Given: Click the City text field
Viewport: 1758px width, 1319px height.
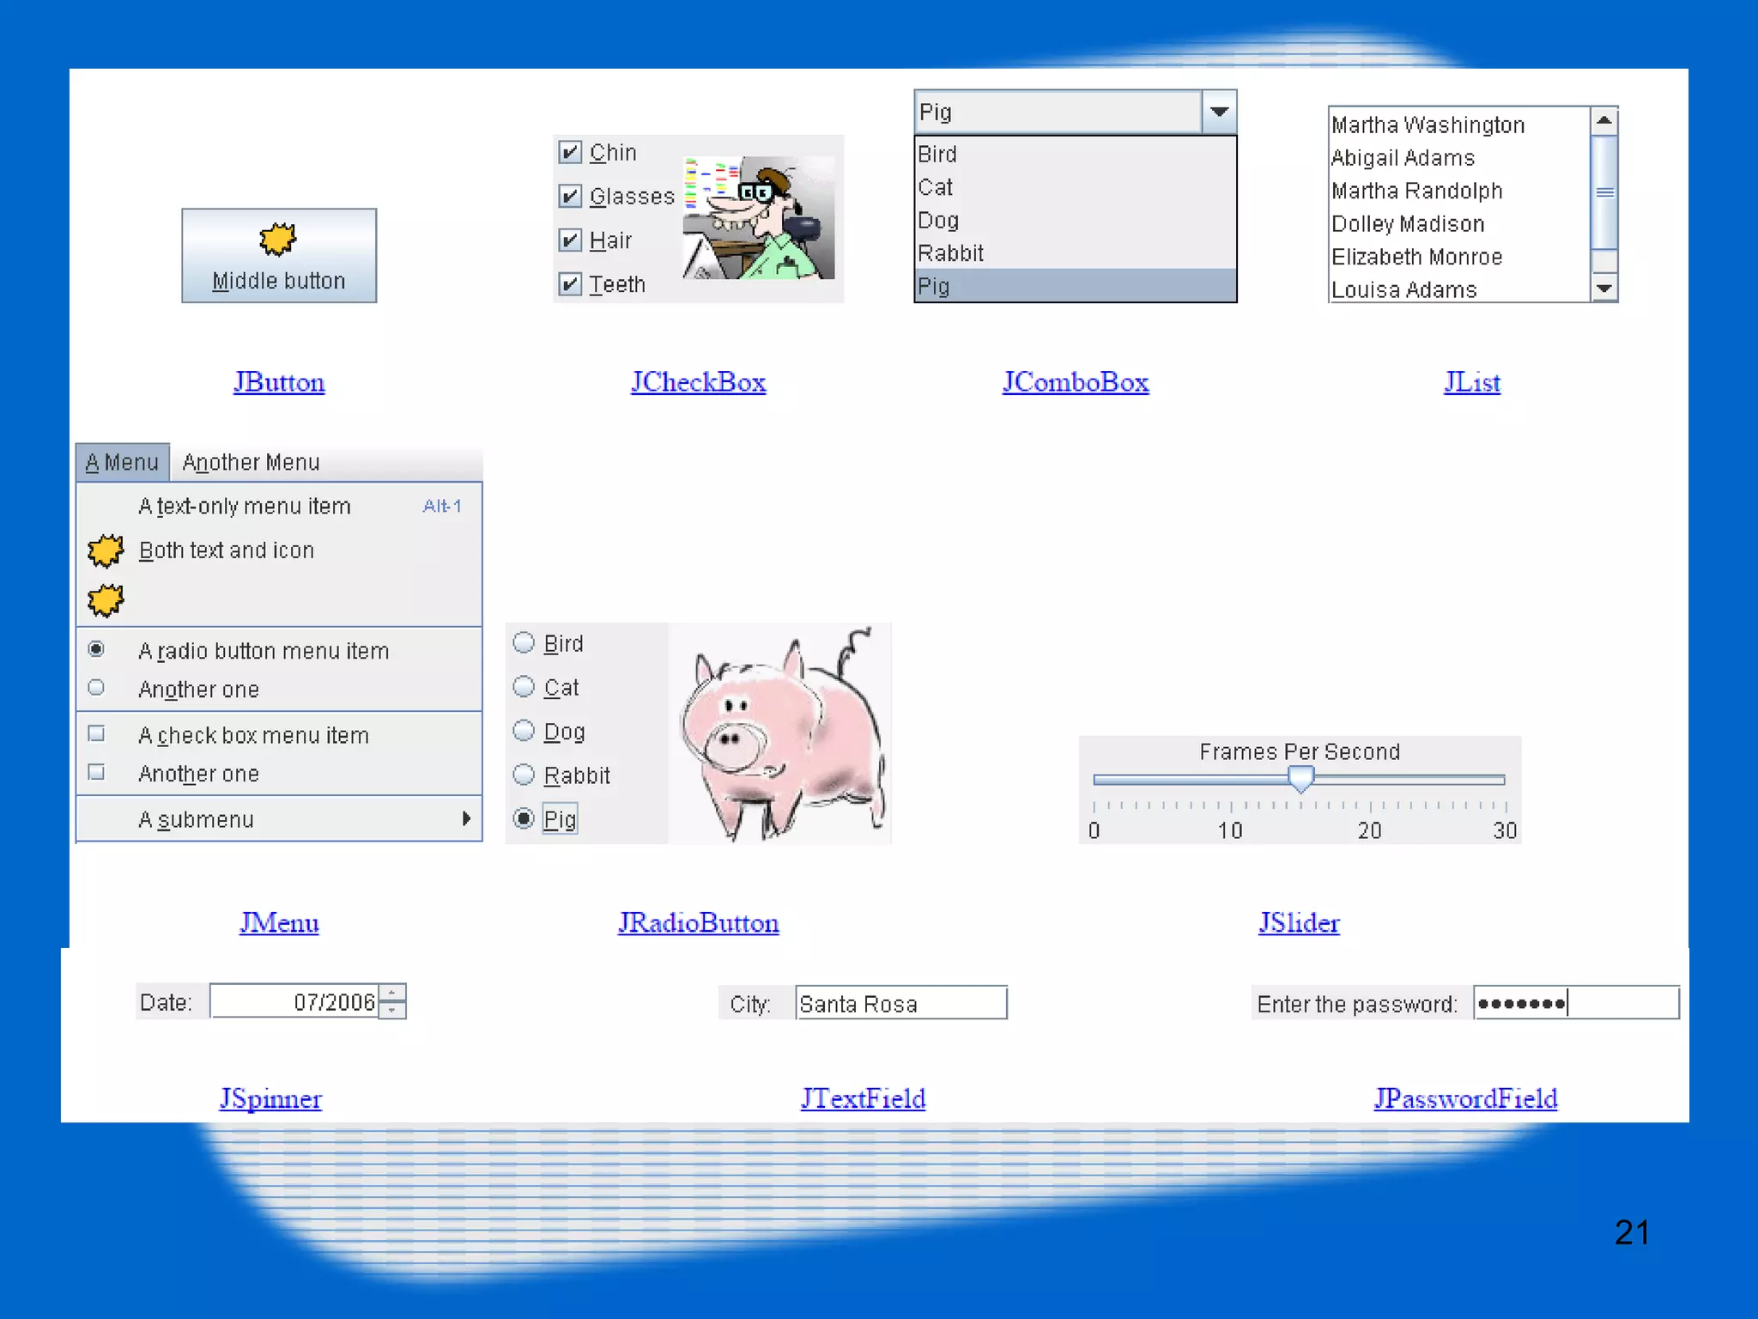Looking at the screenshot, I should coord(900,1003).
